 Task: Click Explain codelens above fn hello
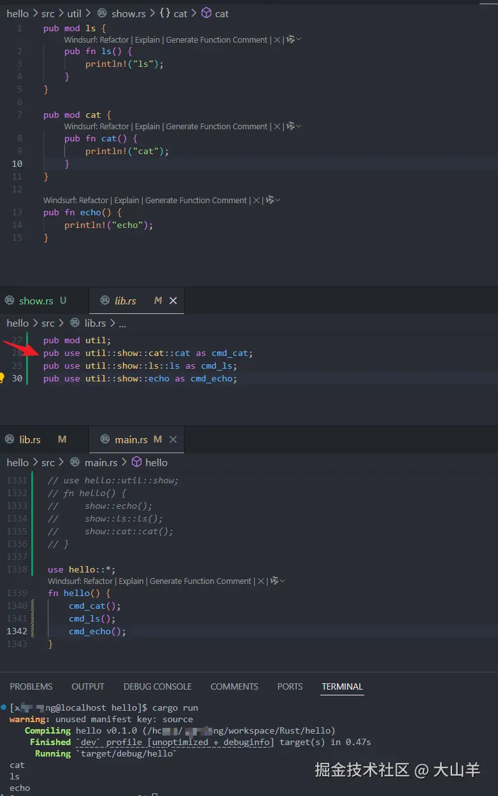(x=131, y=581)
